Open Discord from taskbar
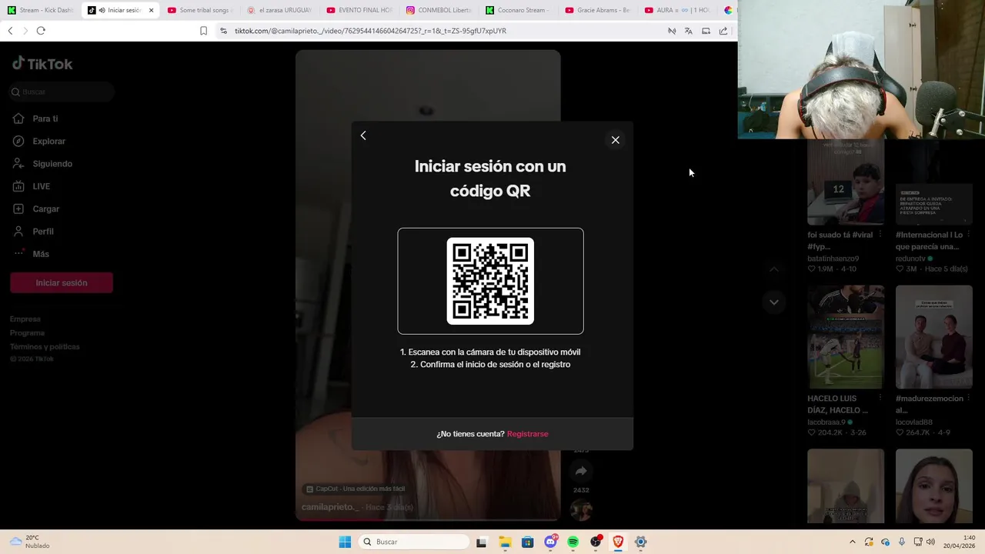 pos(550,542)
